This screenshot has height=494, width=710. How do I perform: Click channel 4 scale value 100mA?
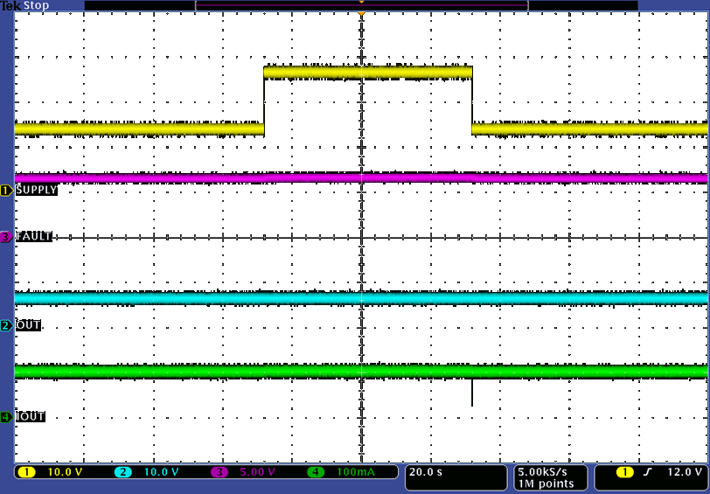[x=356, y=472]
